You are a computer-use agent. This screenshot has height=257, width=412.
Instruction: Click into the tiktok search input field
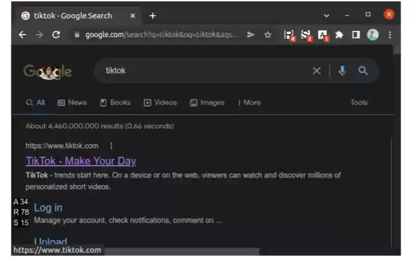205,71
